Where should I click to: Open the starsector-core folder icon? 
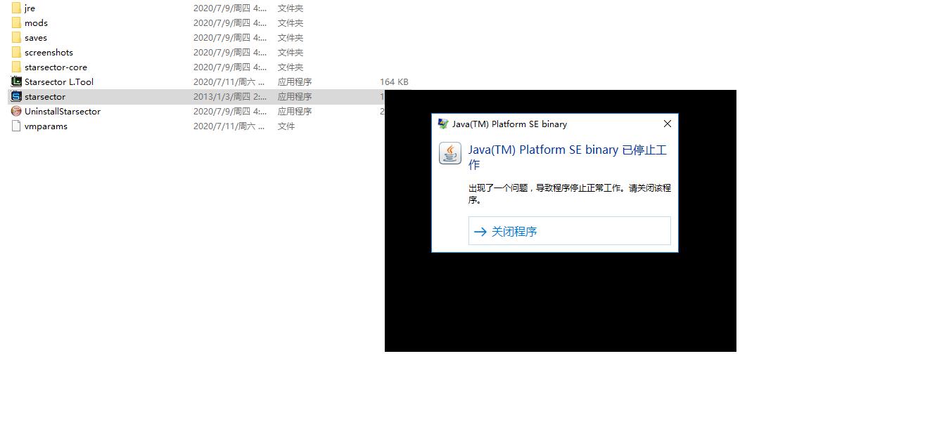pos(15,67)
